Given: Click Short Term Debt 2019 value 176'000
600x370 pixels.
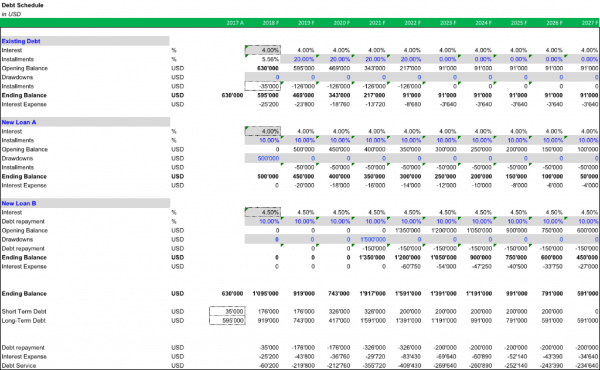Looking at the screenshot, I should (x=304, y=311).
